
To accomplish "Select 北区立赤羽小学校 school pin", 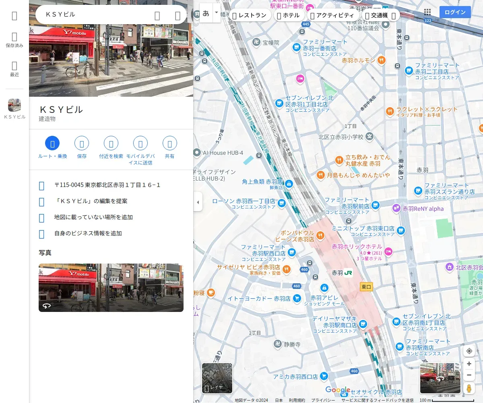I will (x=369, y=137).
